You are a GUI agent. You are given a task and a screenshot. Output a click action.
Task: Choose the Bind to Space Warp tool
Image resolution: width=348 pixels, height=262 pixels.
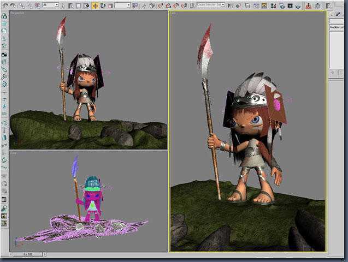pos(37,5)
